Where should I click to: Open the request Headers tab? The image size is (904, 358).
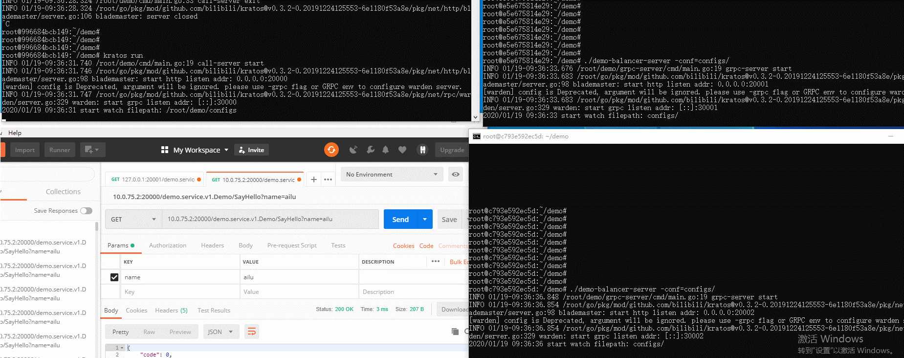(212, 246)
